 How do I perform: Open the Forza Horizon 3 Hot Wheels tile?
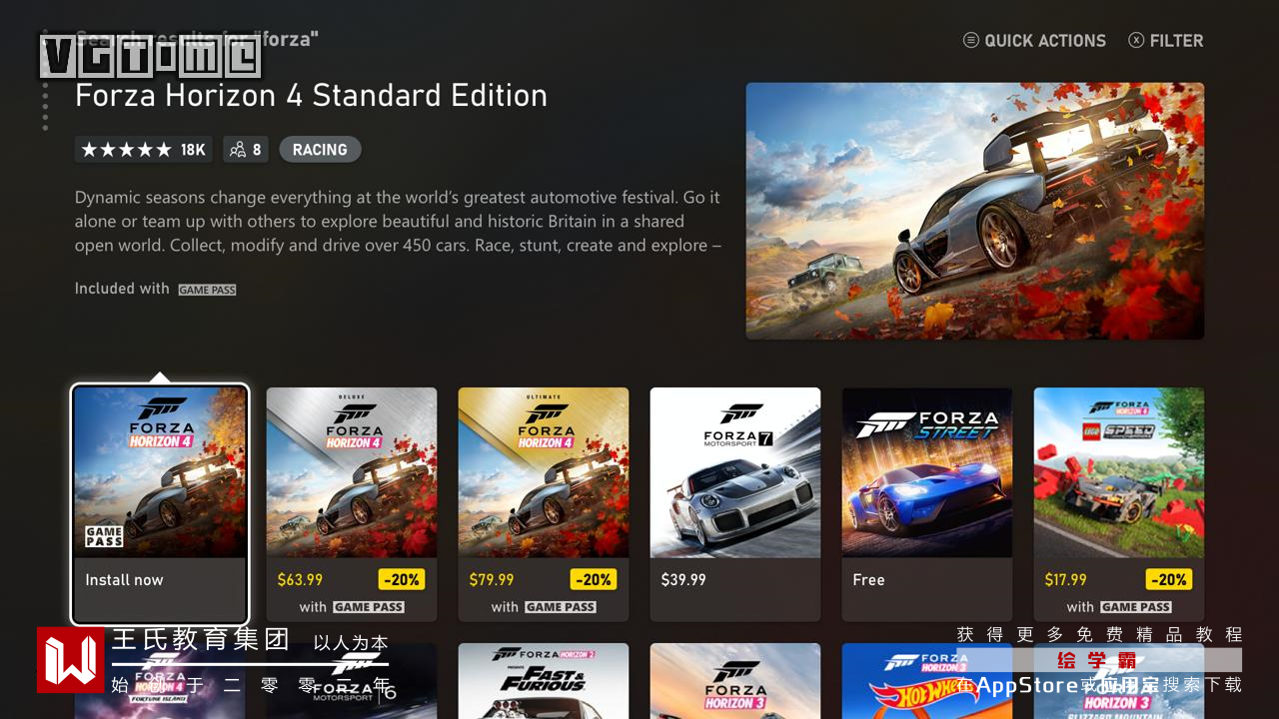927,681
